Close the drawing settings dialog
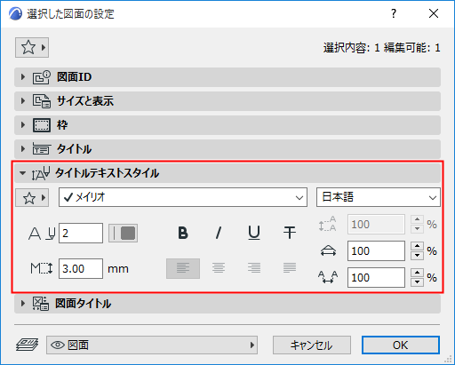 (x=434, y=13)
